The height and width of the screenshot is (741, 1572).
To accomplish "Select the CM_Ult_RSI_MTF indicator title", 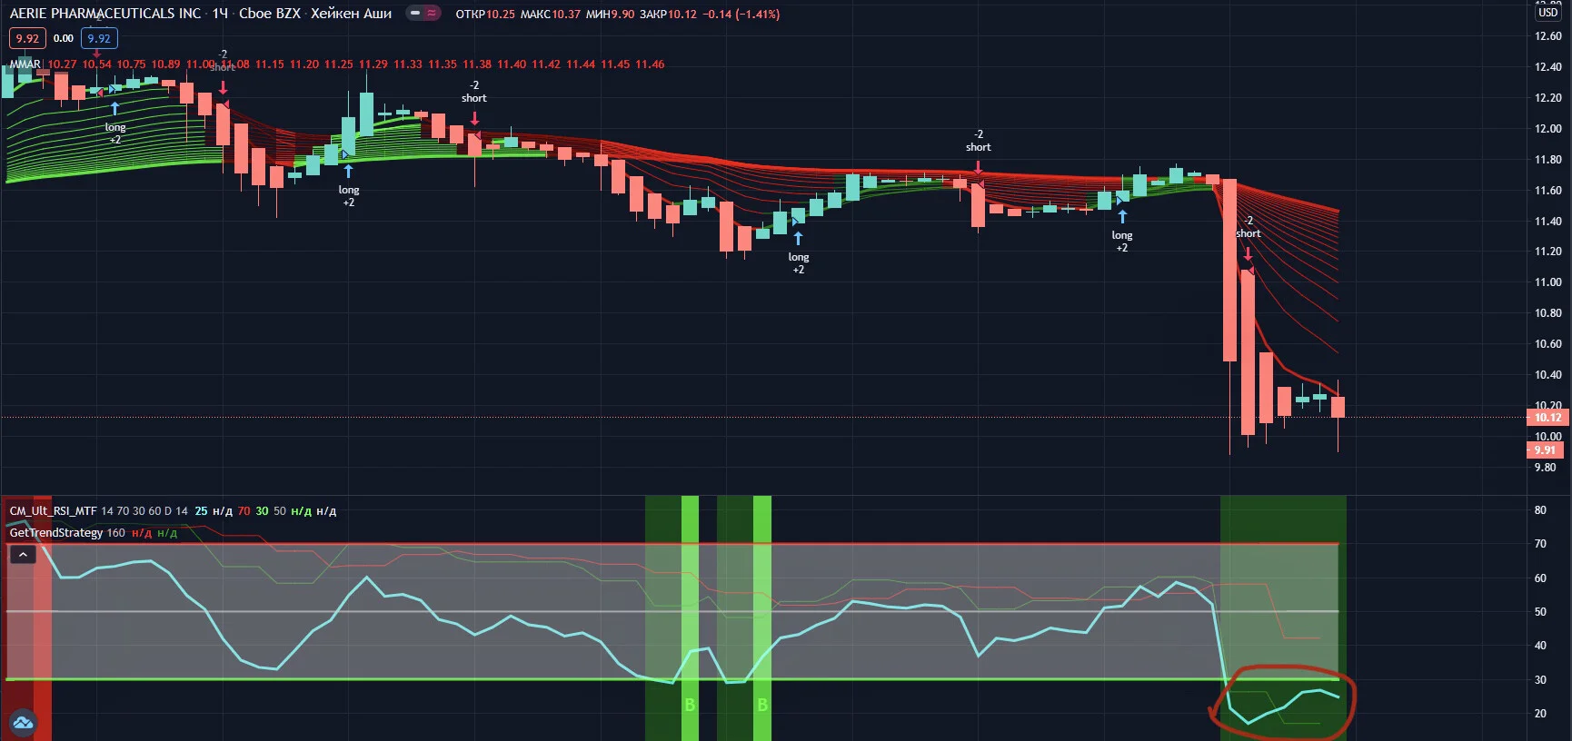I will pos(53,511).
